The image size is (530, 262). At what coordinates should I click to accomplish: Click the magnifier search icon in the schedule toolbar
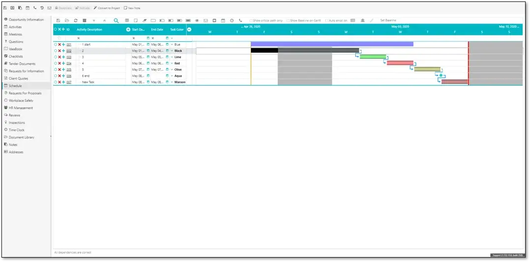(x=116, y=21)
